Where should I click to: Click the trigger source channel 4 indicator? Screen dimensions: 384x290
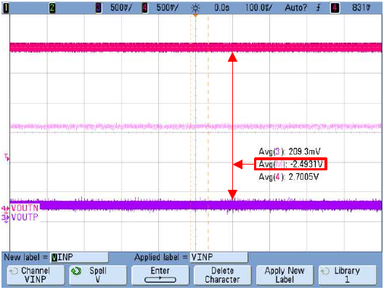(x=335, y=8)
